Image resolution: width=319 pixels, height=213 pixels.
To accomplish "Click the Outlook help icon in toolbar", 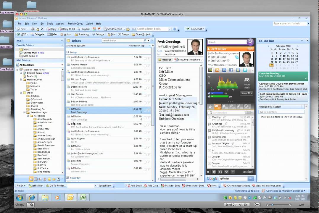I will pyautogui.click(x=175, y=29).
